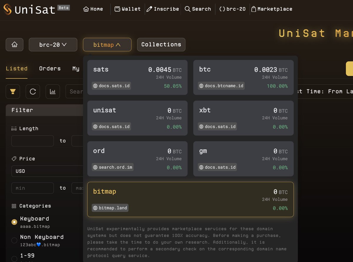Open the USD price currency dropdown

click(x=47, y=171)
